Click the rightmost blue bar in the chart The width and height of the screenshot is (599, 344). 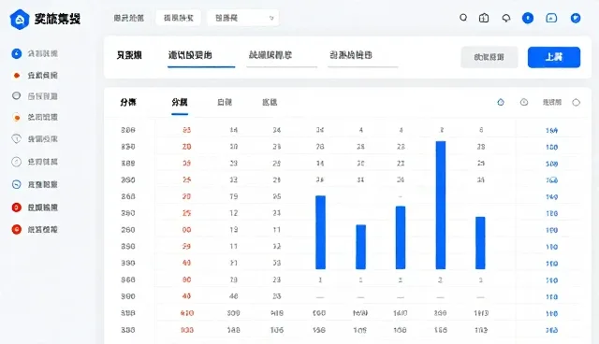point(480,243)
